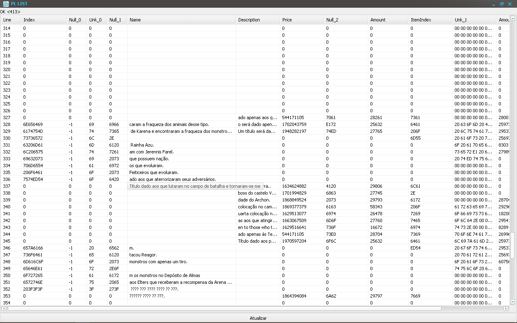The height and width of the screenshot is (323, 517).
Task: Select Null_1 cell 2E6F
Action: coord(117,268)
